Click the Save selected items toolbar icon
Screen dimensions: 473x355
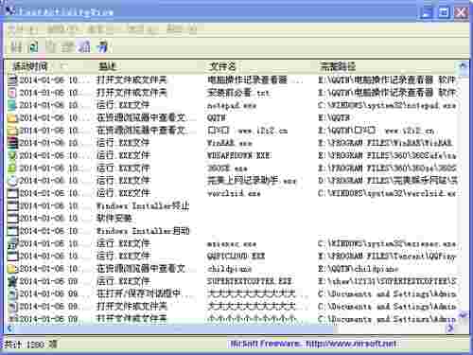[x=15, y=47]
